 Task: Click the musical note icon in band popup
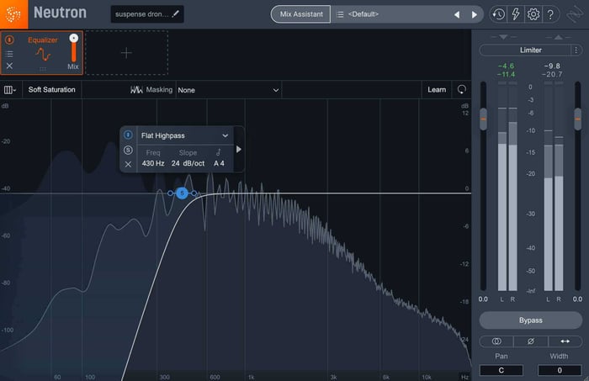(x=218, y=152)
